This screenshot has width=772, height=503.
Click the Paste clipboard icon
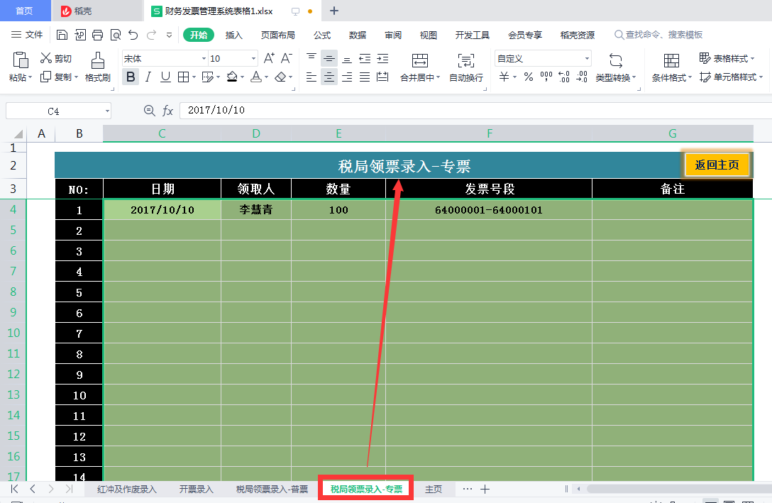[20, 60]
